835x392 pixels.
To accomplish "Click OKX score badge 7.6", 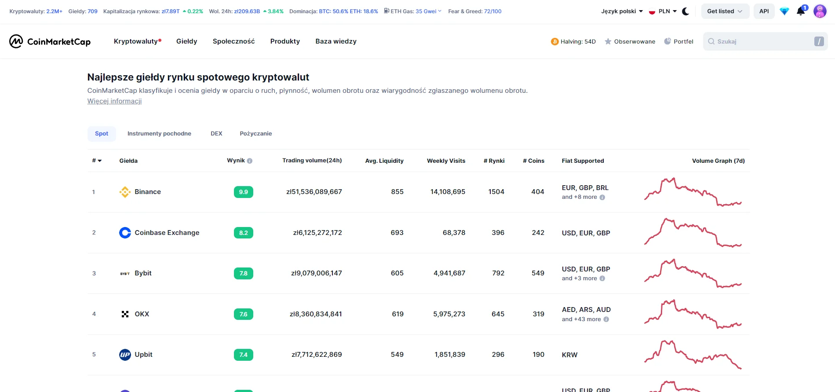I will click(244, 314).
